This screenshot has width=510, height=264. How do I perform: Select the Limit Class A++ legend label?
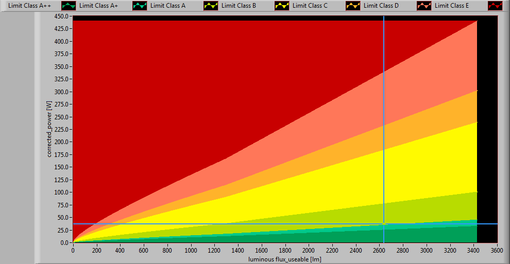pyautogui.click(x=29, y=6)
